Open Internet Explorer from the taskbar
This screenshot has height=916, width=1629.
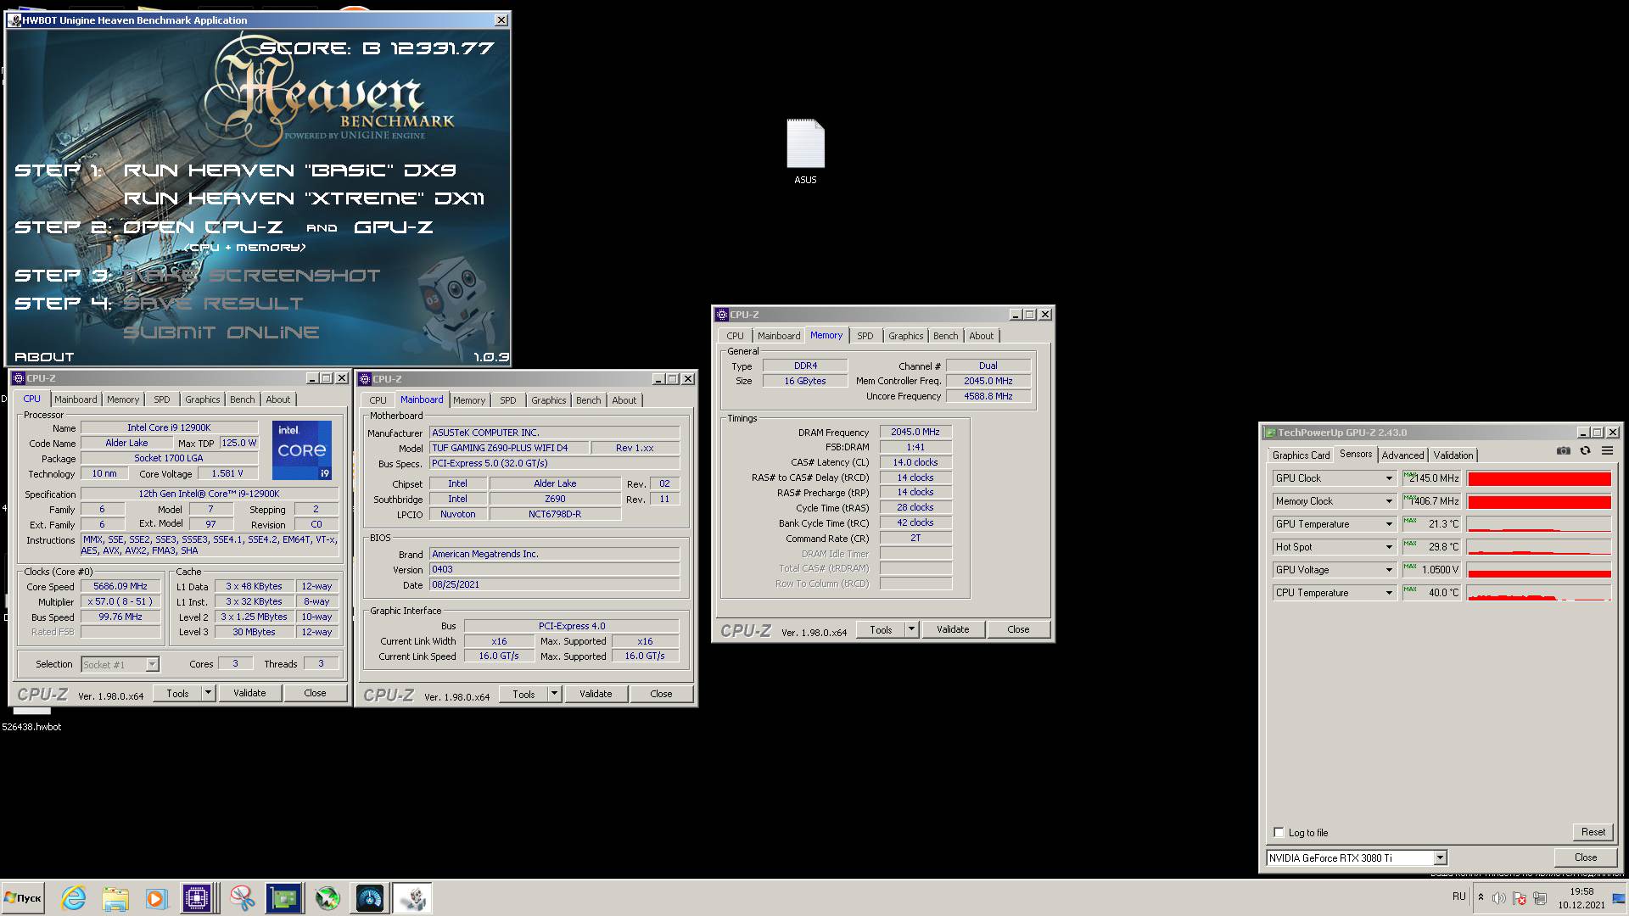(74, 898)
